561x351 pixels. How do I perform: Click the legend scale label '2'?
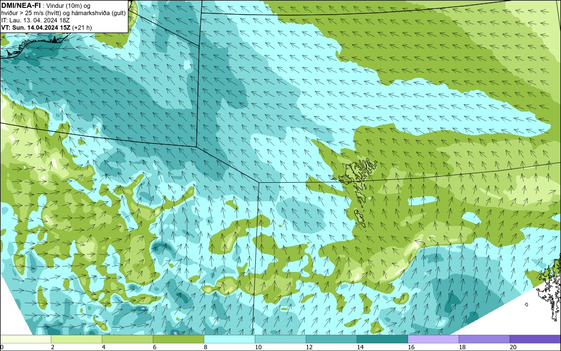[x=53, y=347]
